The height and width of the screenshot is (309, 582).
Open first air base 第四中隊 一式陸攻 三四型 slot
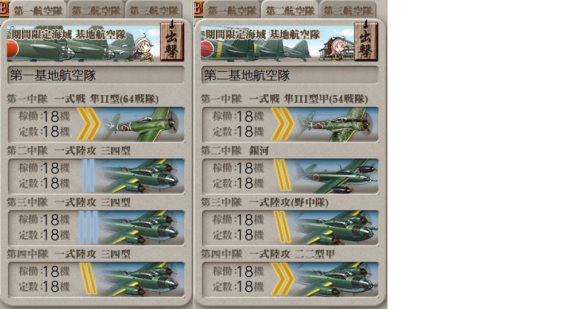tap(96, 279)
